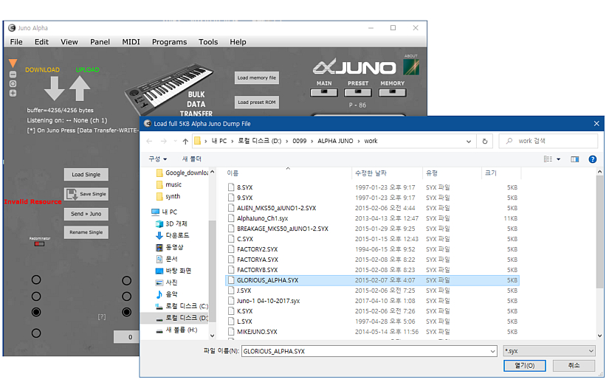The image size is (609, 382).
Task: Sort by 이름 column header
Action: click(233, 173)
